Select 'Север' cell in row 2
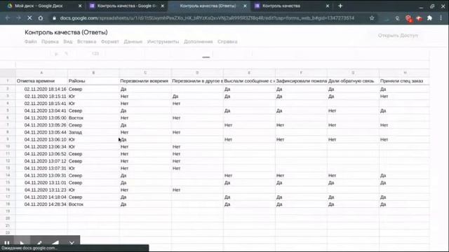Screen dimensions: 449x252 pyautogui.click(x=93, y=89)
